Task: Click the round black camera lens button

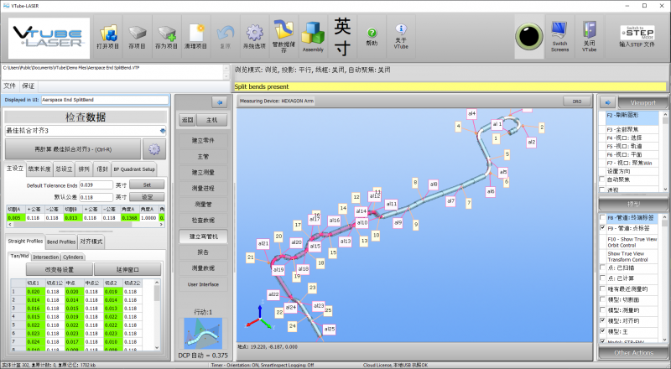Action: click(529, 36)
